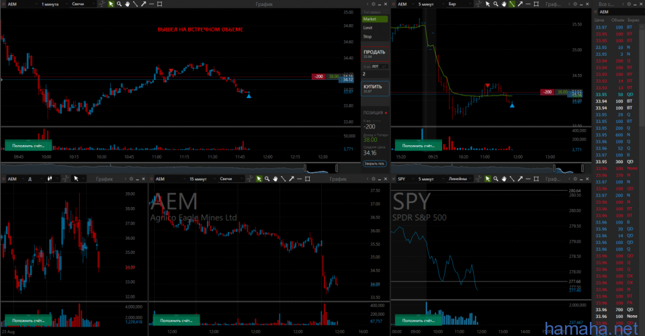Open settings gear of the 1-minute AEM chart
Image resolution: width=645 pixels, height=336 pixels.
[x=374, y=4]
